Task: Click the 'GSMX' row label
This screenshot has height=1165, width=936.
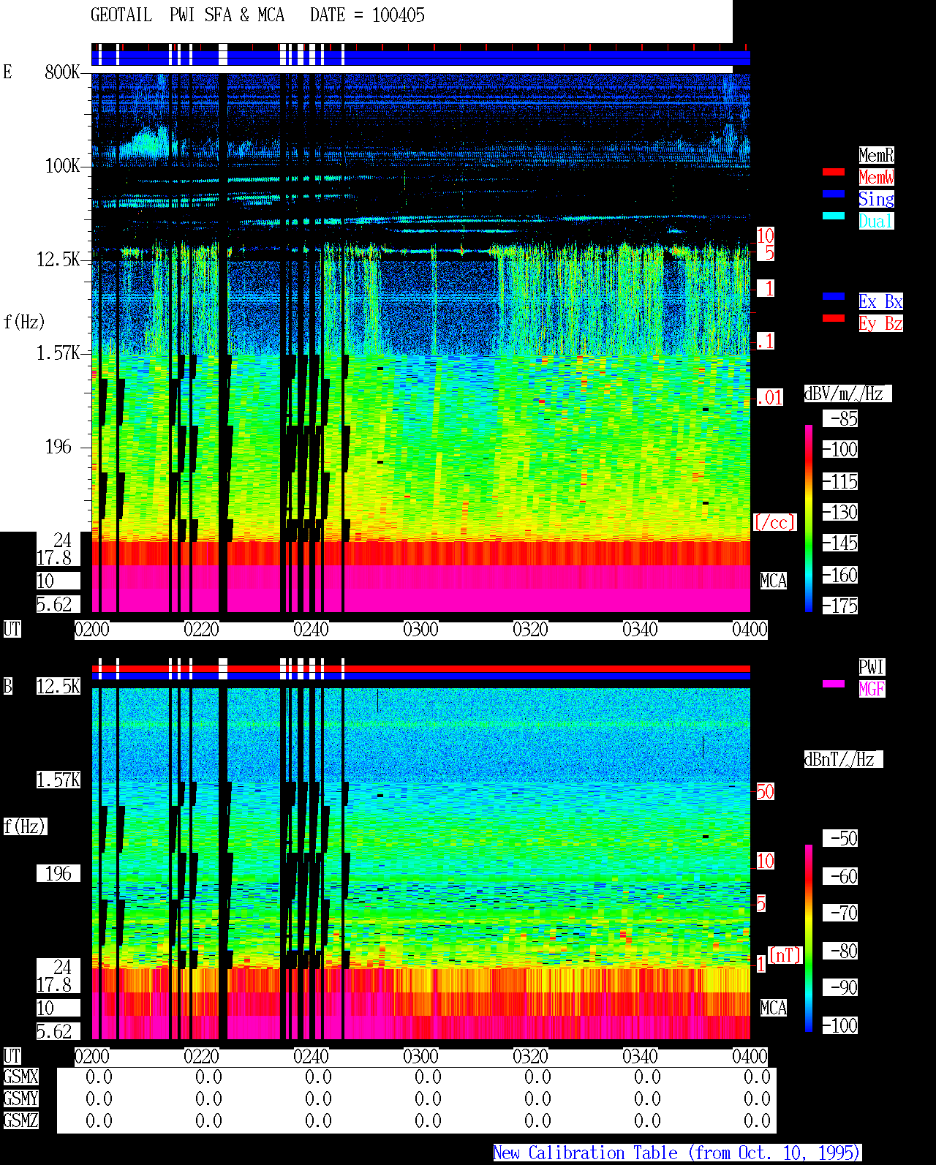Action: (x=20, y=1077)
